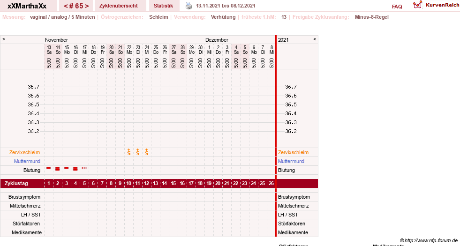460x246 pixels.
Task: Click the left Medikamente row label
Action: tap(27, 232)
